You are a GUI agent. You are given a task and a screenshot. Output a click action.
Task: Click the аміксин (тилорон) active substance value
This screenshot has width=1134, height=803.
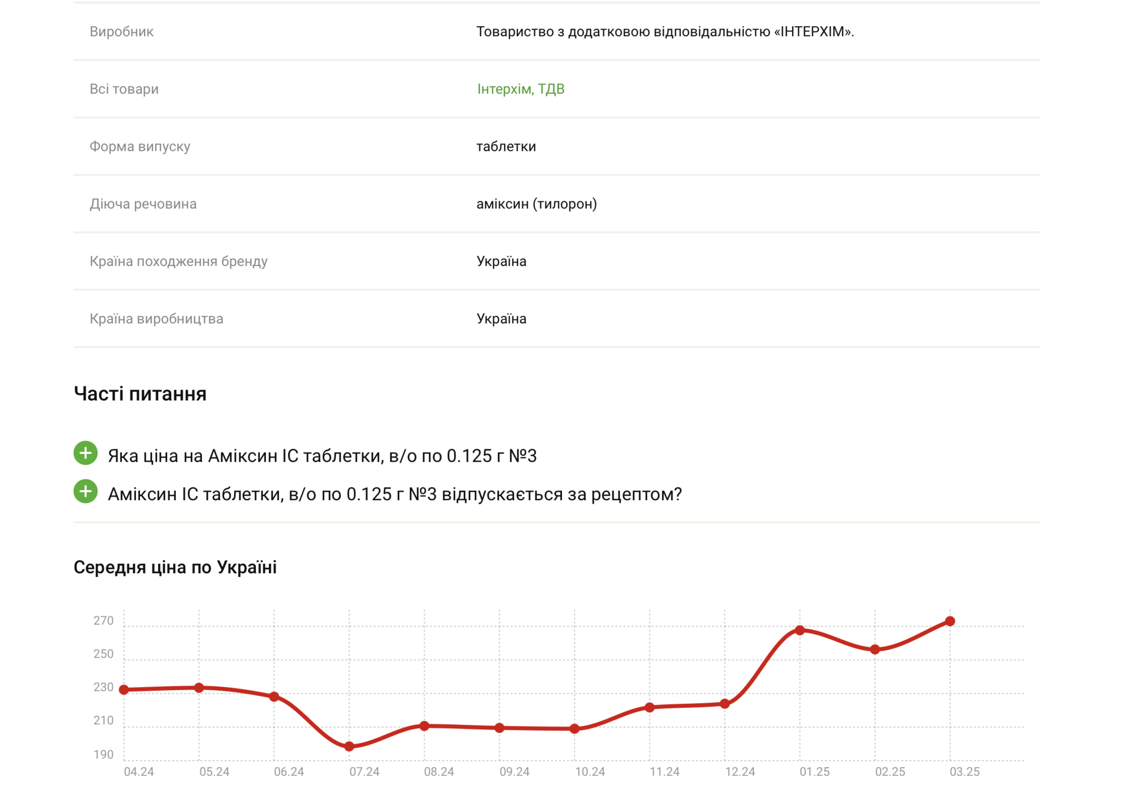tap(536, 204)
